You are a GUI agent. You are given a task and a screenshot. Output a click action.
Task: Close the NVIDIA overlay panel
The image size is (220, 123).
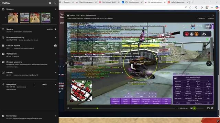pos(55,3)
